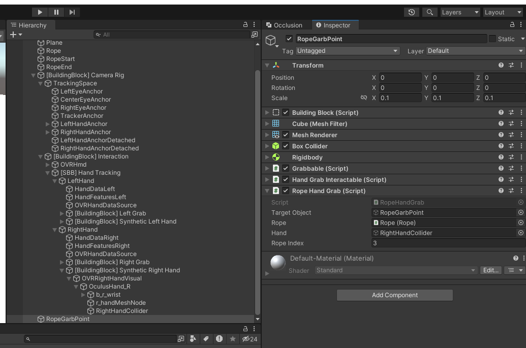Pause play mode
Viewport: 526px width, 348px height.
point(56,12)
